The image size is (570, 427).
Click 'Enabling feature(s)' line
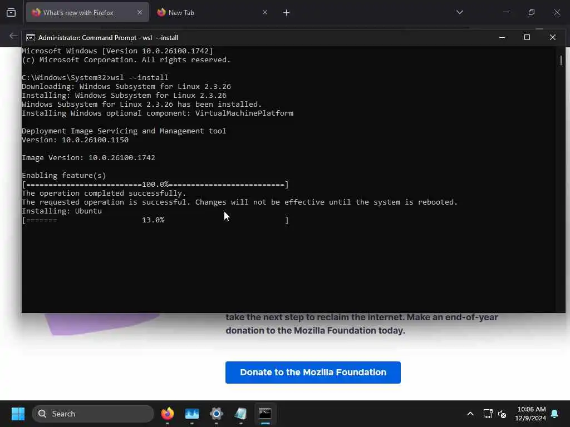(64, 175)
